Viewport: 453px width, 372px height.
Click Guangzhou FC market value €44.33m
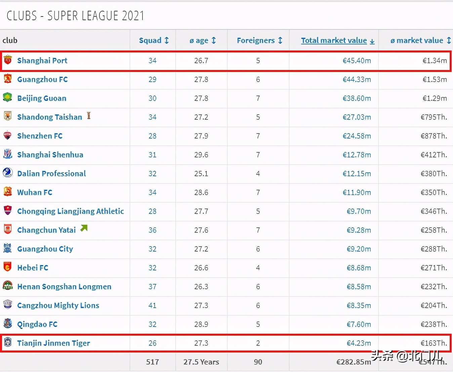(x=357, y=79)
